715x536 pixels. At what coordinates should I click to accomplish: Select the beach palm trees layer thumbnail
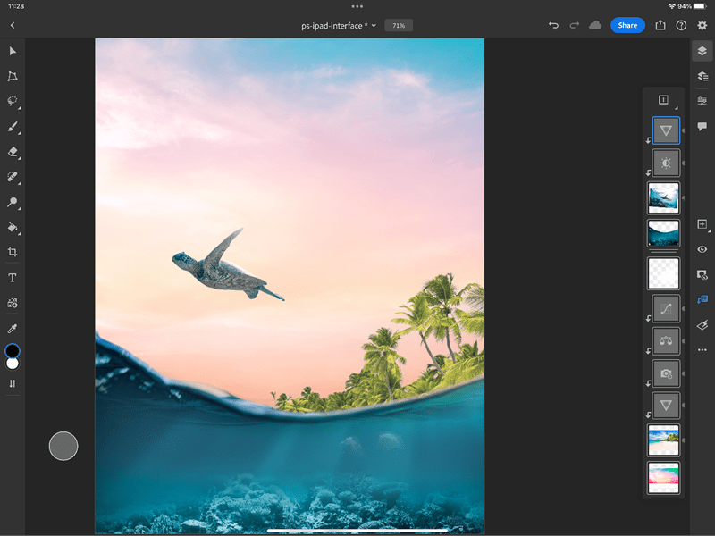click(x=663, y=440)
